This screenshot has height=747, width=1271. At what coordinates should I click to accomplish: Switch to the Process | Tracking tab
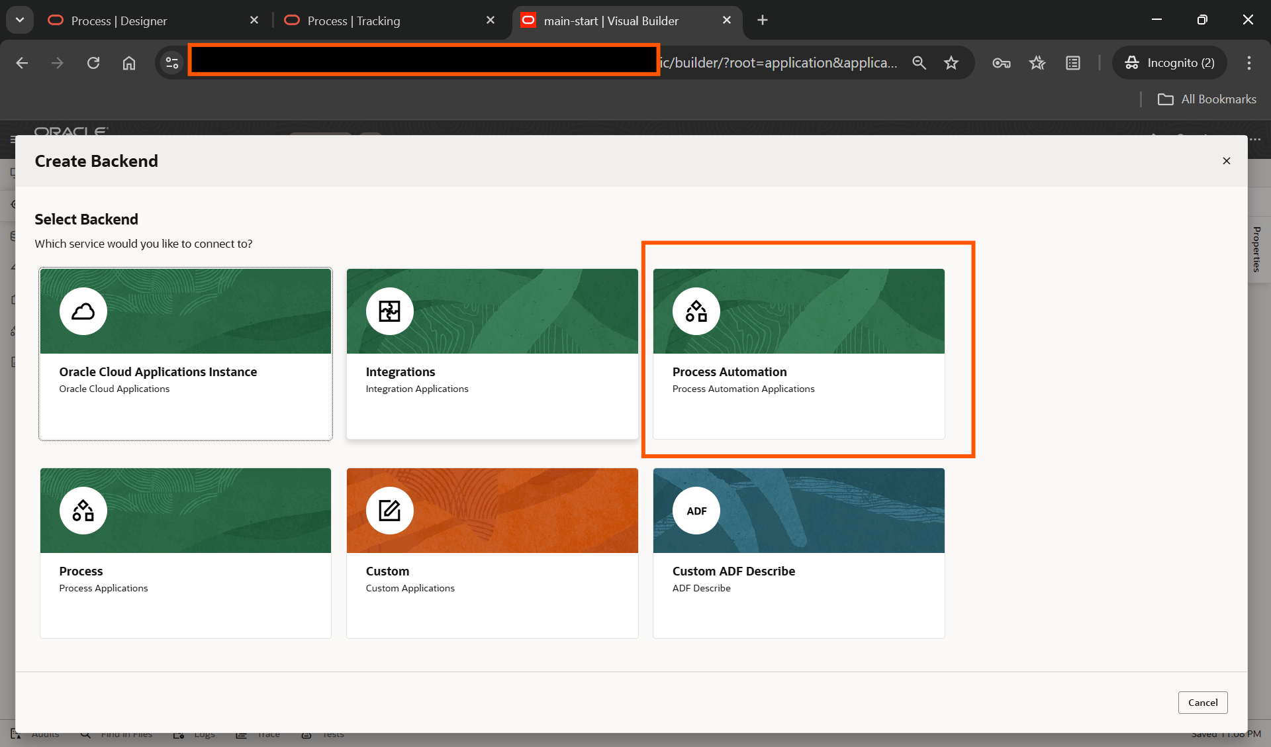354,21
